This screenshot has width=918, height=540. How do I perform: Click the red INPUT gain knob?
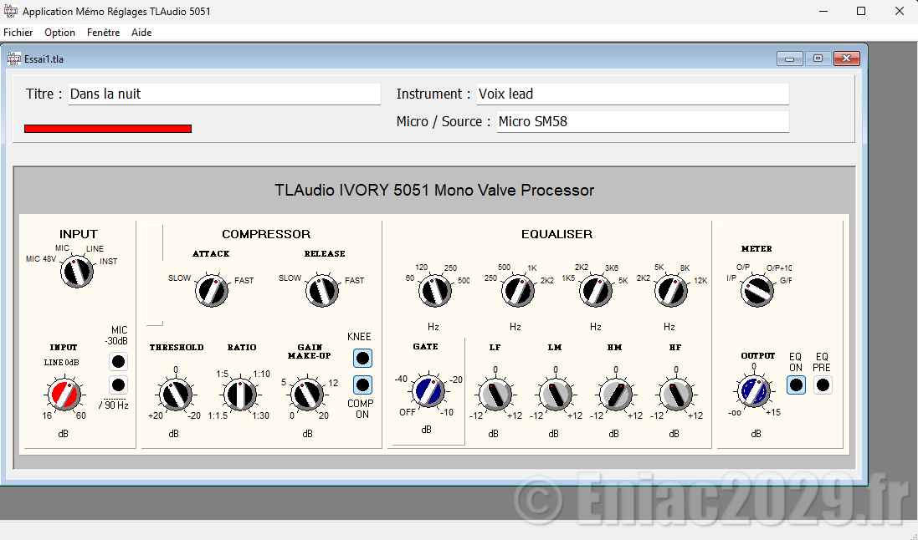(64, 393)
